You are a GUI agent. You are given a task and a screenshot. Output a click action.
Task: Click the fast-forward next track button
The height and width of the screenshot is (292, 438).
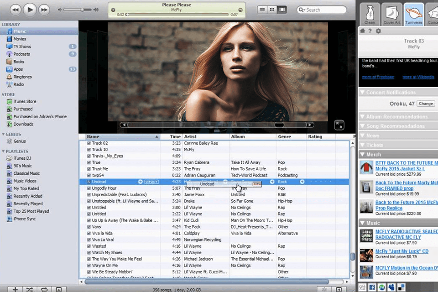click(x=44, y=10)
